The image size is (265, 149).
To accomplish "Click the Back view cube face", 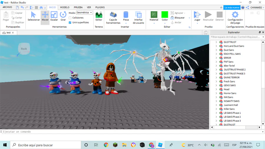I will tap(24, 49).
